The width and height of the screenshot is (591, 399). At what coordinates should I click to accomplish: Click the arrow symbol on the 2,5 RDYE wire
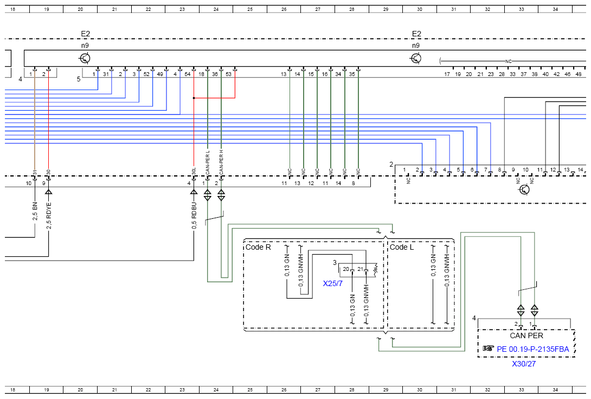click(x=49, y=192)
